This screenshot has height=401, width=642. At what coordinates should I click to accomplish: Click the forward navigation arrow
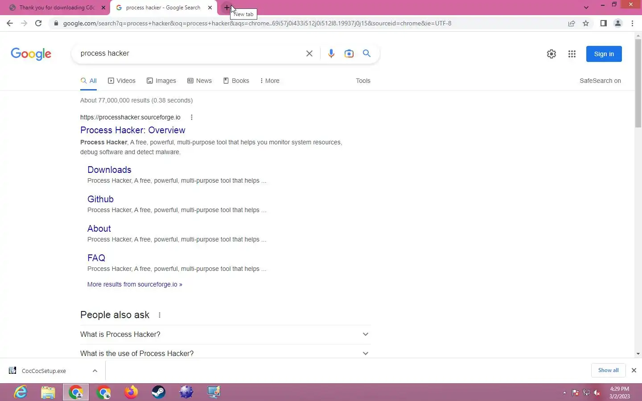[24, 23]
